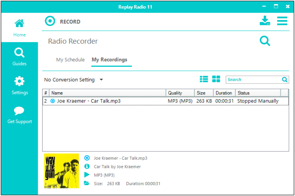Image resolution: width=295 pixels, height=196 pixels.
Task: Click the Record circle icon
Action: (50, 21)
